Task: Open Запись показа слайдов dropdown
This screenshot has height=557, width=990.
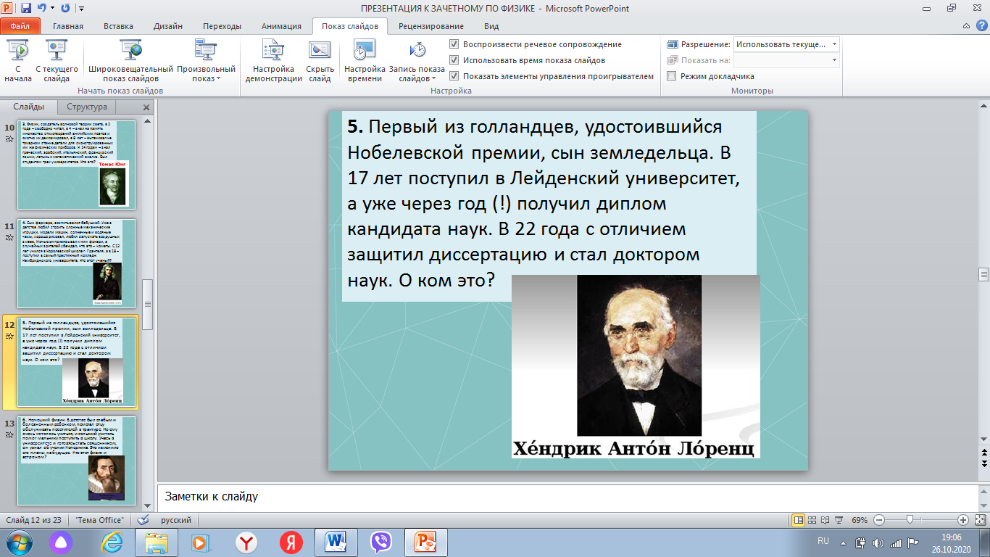Action: [417, 61]
